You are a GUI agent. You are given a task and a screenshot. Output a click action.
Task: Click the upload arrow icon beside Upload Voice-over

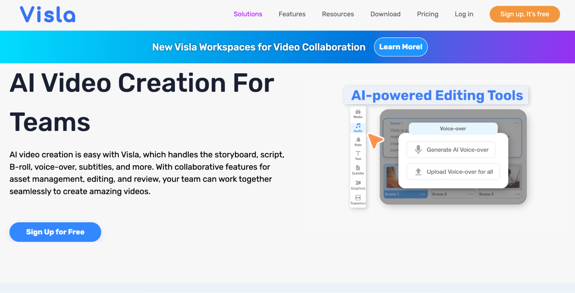[418, 172]
